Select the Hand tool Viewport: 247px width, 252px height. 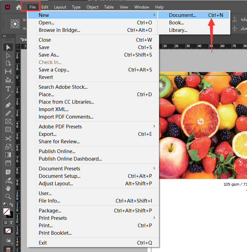point(8,188)
